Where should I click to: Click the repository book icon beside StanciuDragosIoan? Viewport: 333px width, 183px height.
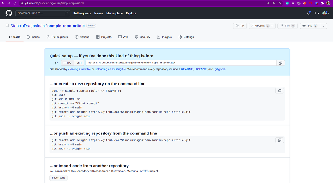click(x=7, y=26)
